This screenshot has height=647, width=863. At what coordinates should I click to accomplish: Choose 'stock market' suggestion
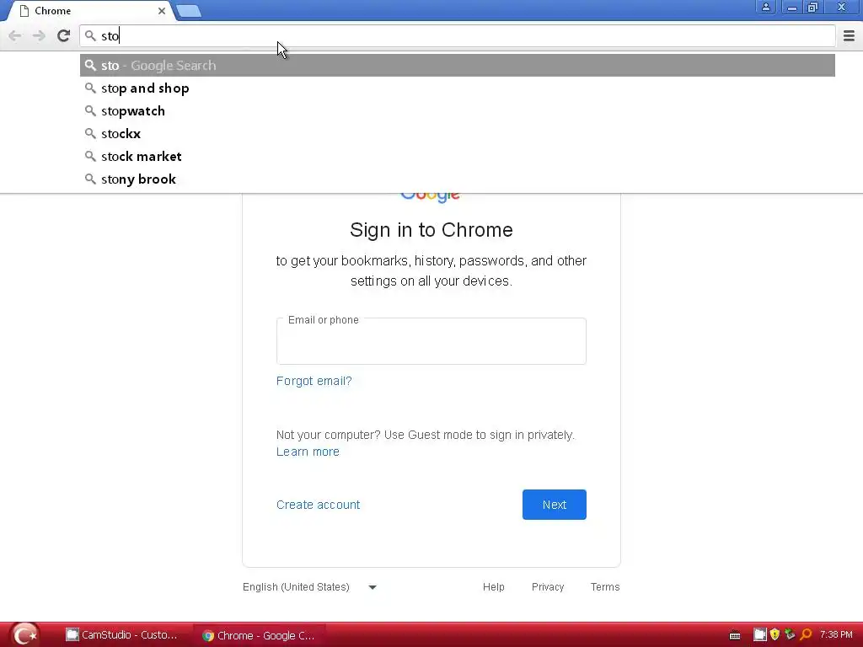(x=458, y=156)
